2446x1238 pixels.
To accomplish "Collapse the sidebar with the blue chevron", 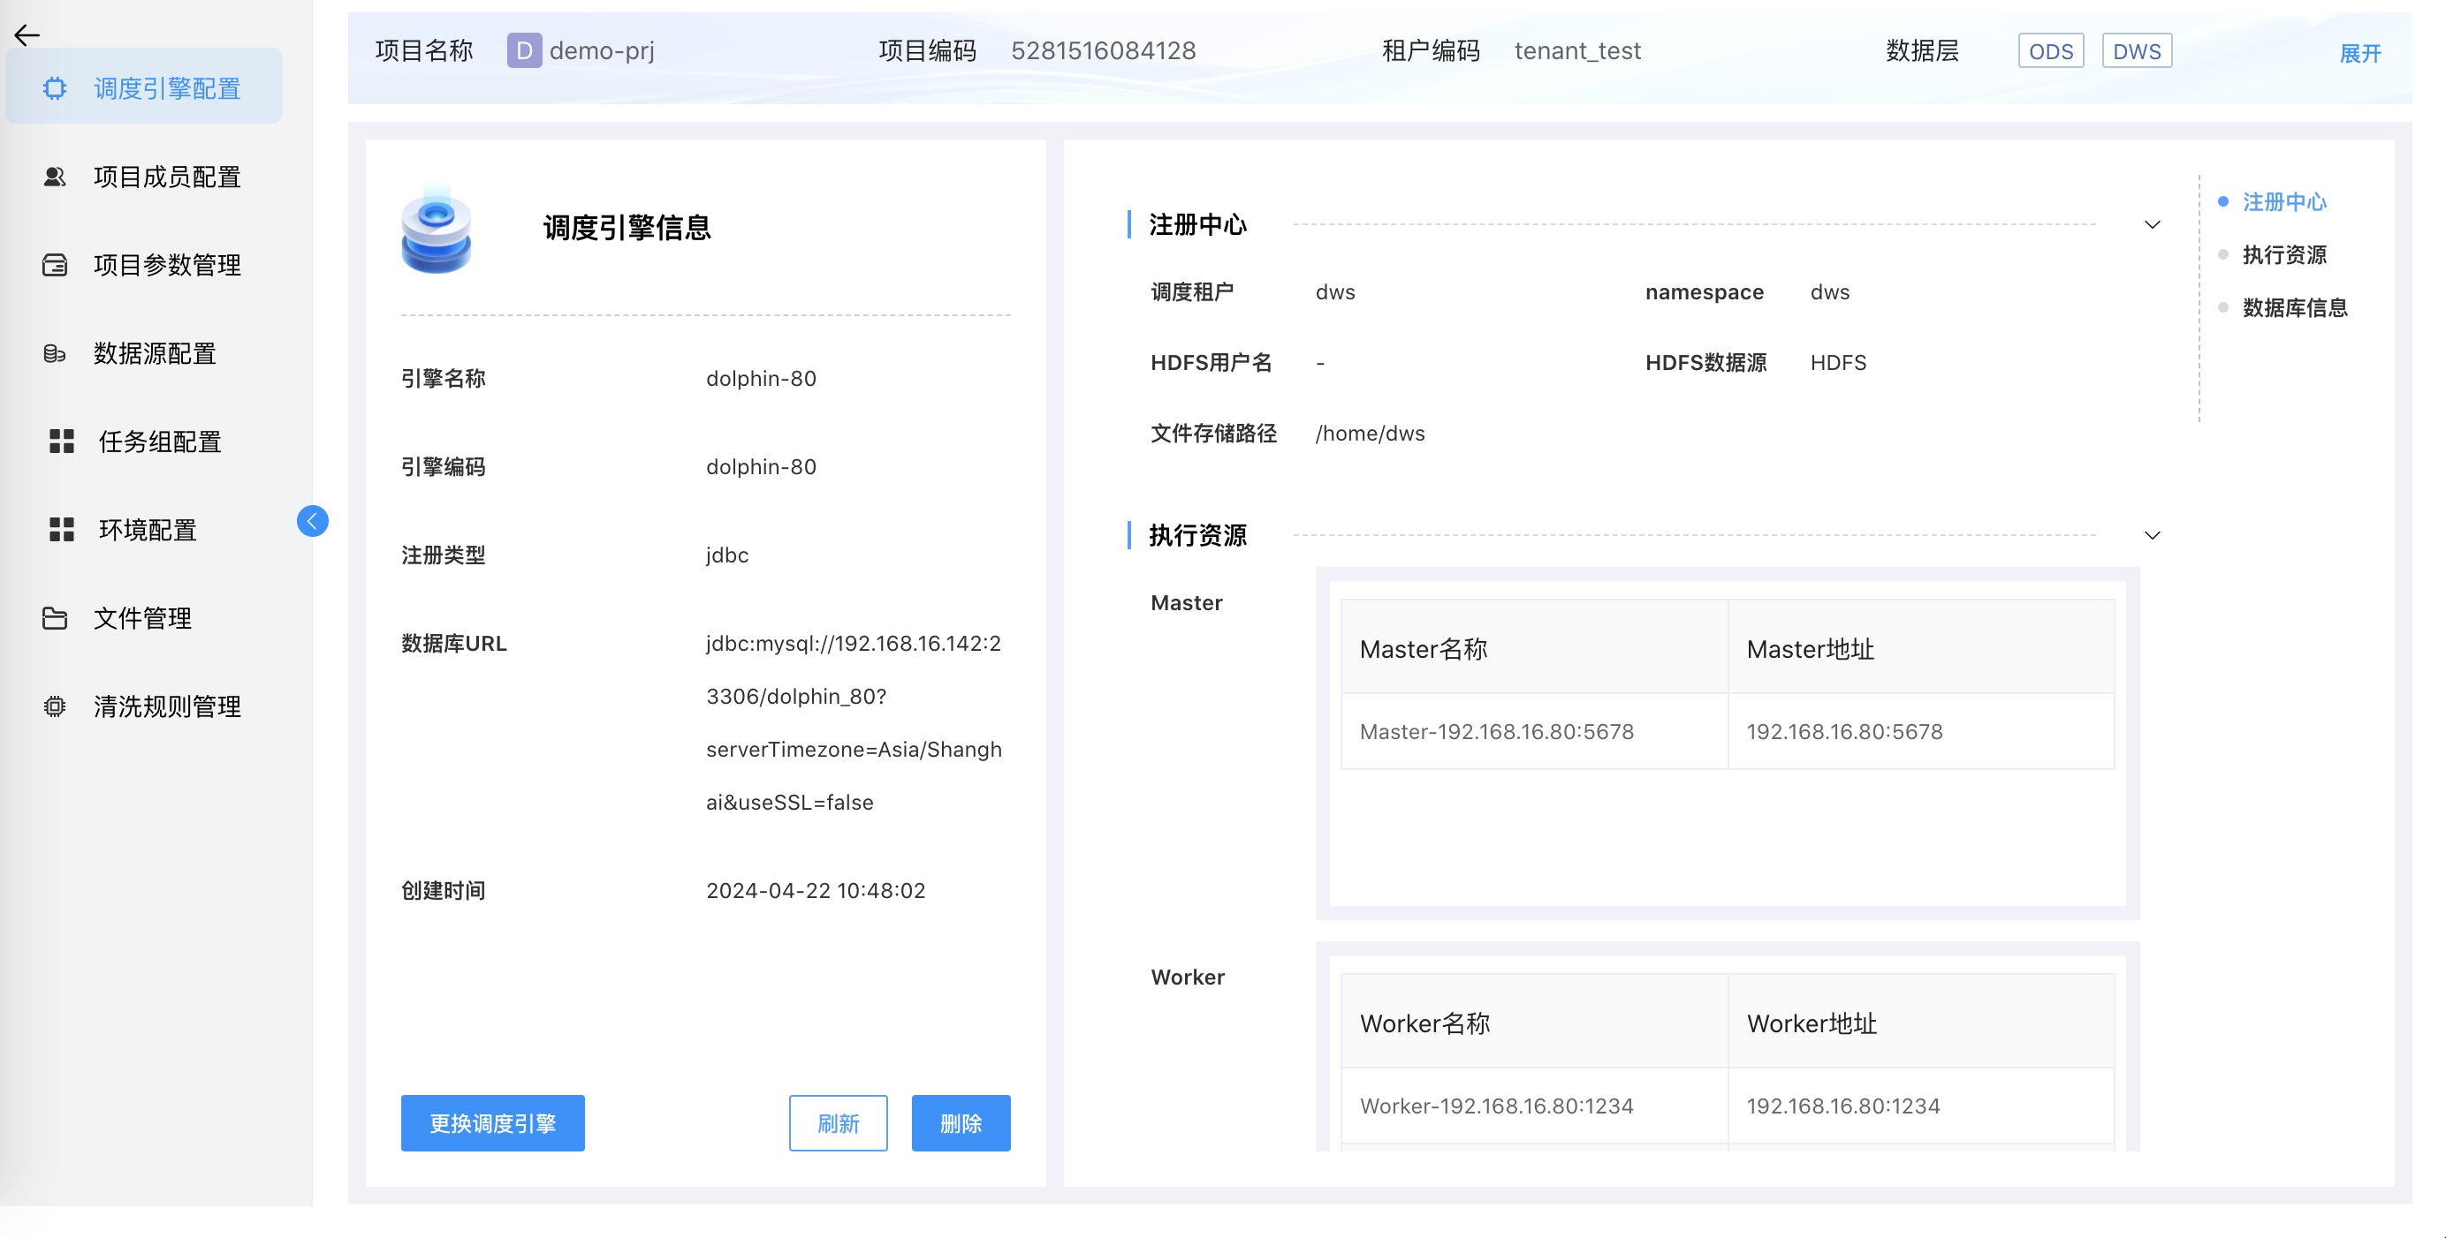I will [x=313, y=521].
